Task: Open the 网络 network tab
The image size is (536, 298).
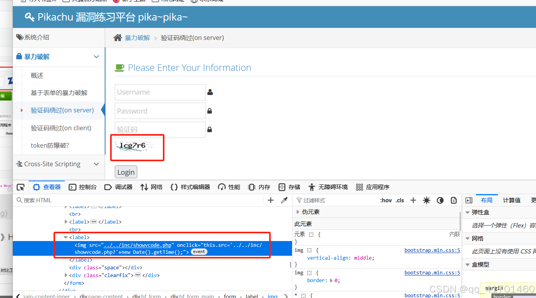Action: [152, 187]
